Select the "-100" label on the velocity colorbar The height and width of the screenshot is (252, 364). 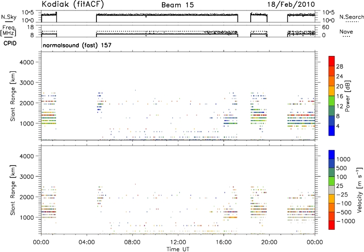click(344, 203)
